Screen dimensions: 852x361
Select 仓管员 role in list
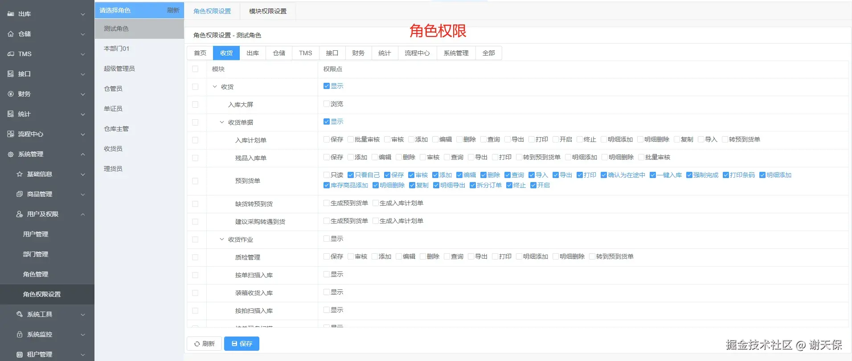[x=139, y=89]
